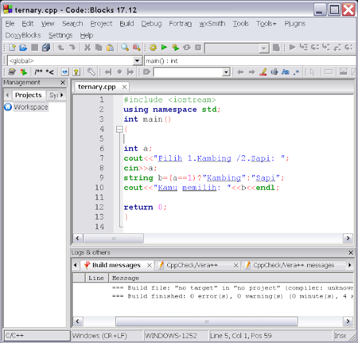Click the DoxyBlocks help question icon
Image resolution: width=358 pixels, height=343 pixels.
point(76,72)
